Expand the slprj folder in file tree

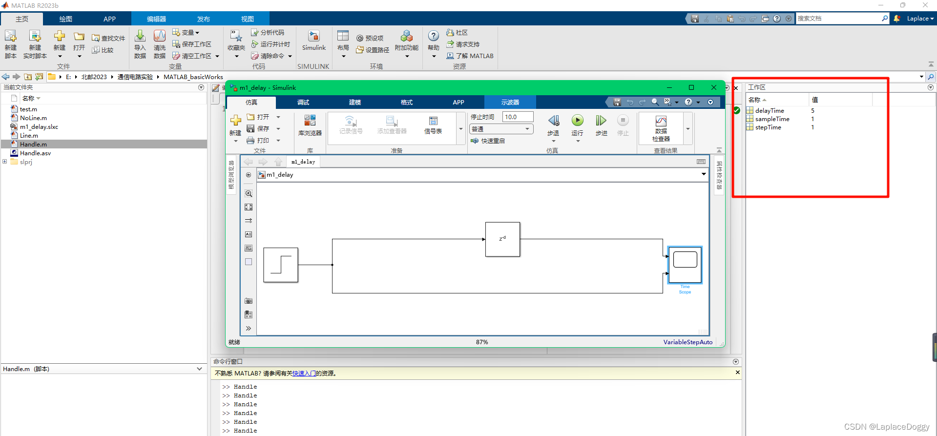5,162
